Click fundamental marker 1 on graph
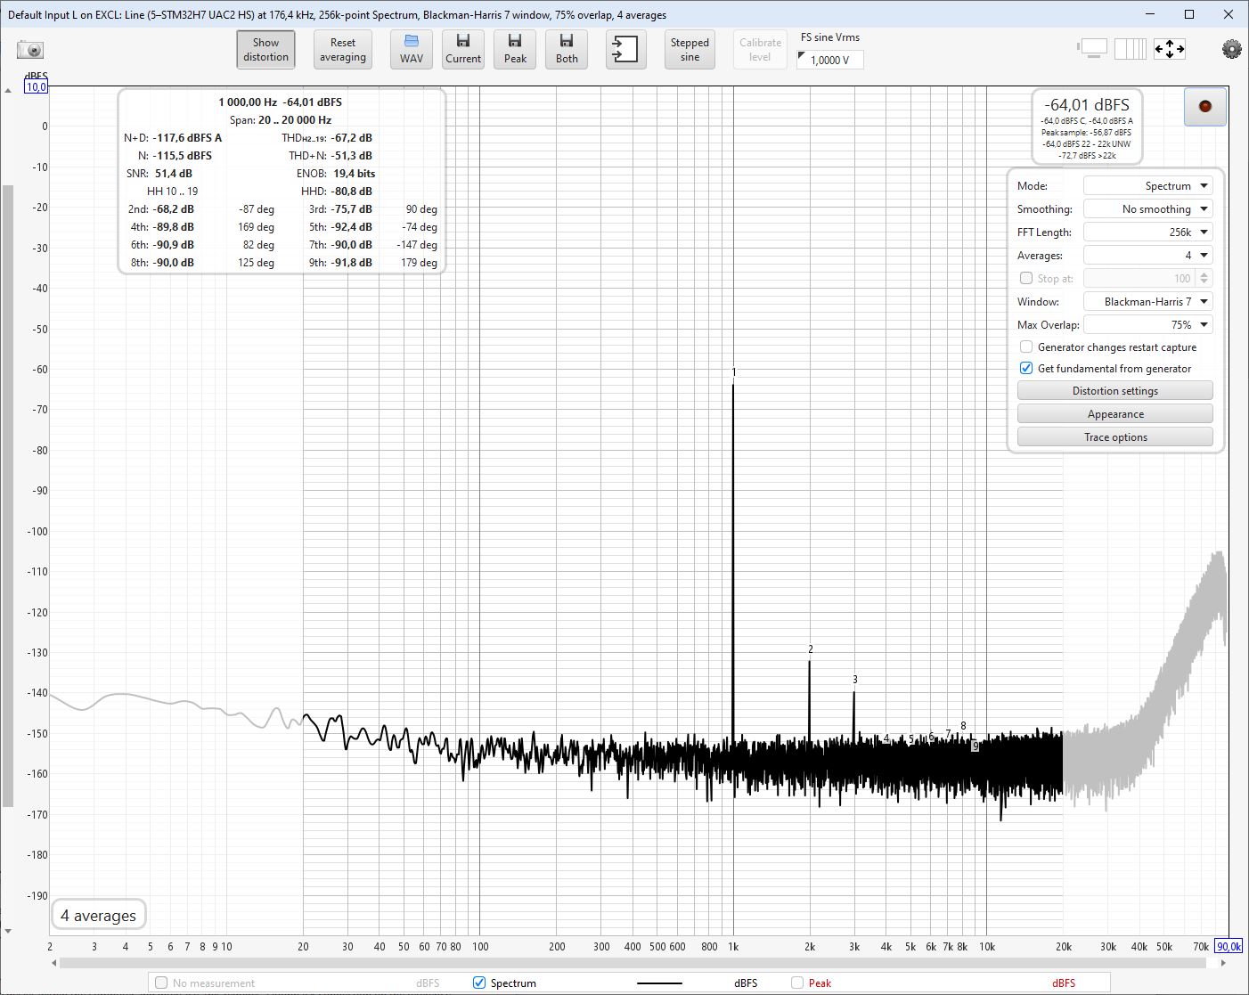 [x=734, y=372]
